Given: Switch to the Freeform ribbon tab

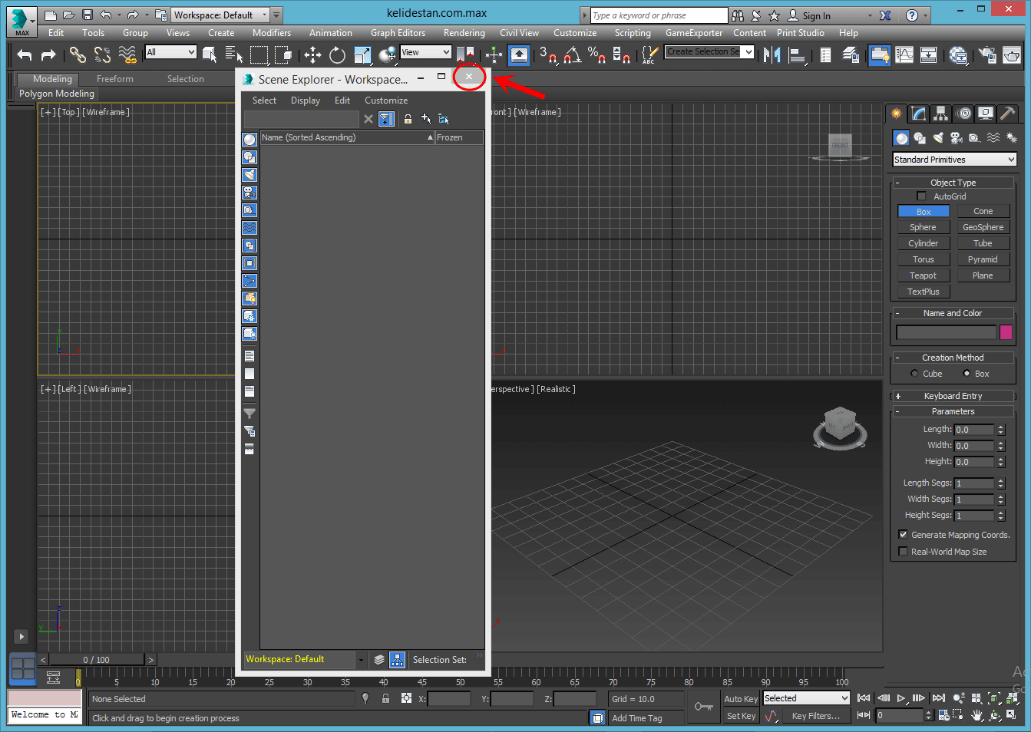Looking at the screenshot, I should (115, 79).
